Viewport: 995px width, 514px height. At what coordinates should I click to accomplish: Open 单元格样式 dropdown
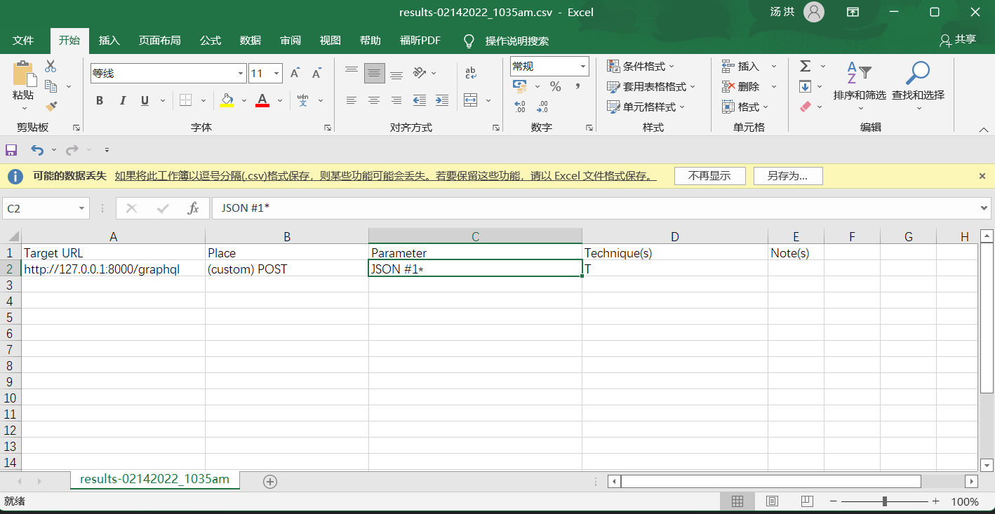pos(645,107)
